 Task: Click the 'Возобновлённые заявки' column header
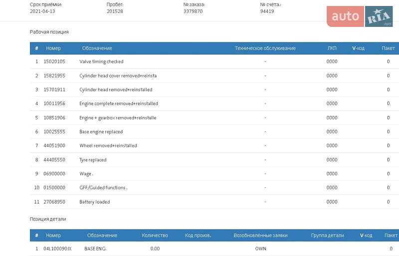pyautogui.click(x=260, y=235)
